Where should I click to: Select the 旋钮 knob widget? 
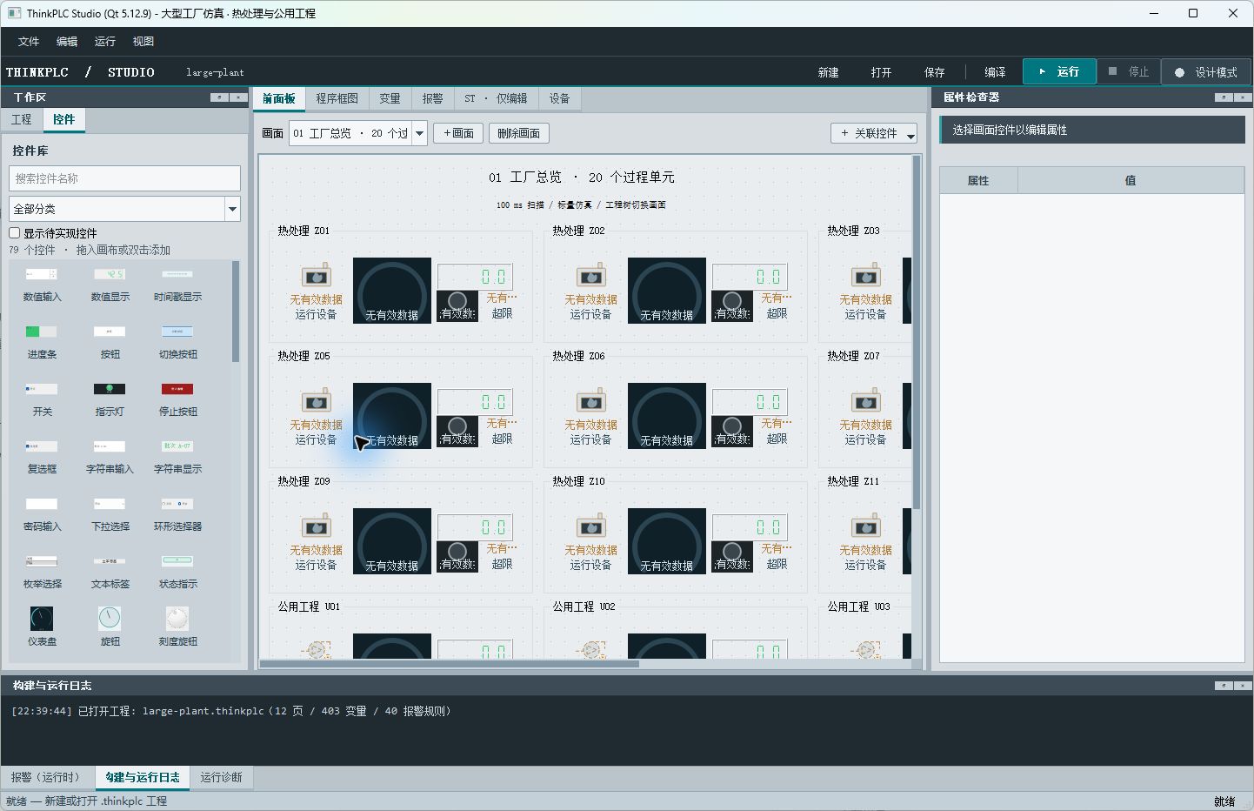[x=110, y=627]
